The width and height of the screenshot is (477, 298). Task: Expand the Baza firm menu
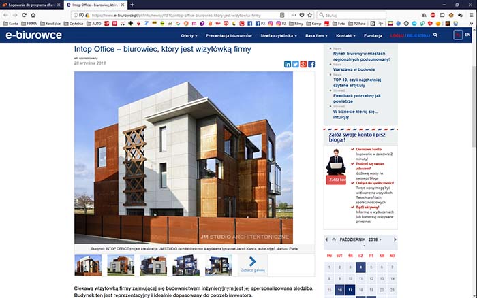(316, 35)
